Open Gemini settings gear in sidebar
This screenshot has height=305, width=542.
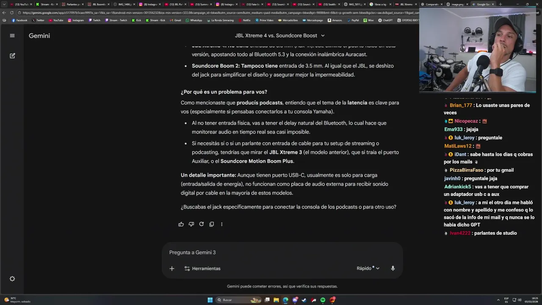(x=12, y=279)
